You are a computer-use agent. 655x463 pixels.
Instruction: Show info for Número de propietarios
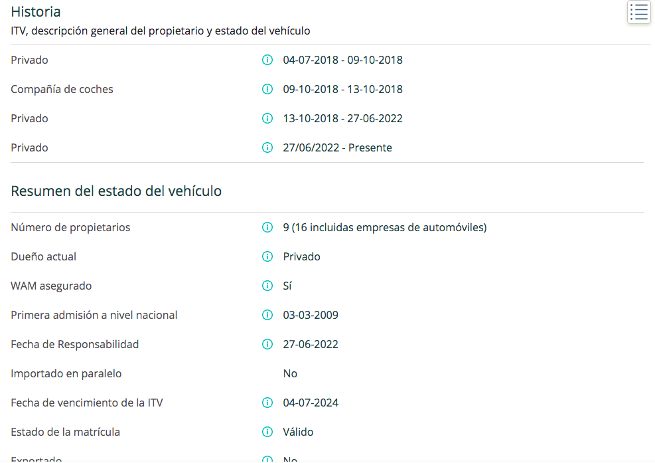click(267, 227)
